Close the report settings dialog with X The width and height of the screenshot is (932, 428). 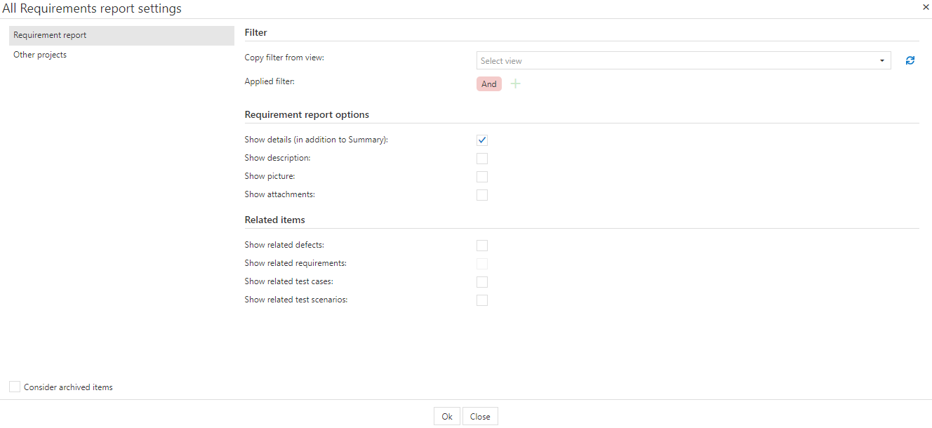(x=926, y=6)
